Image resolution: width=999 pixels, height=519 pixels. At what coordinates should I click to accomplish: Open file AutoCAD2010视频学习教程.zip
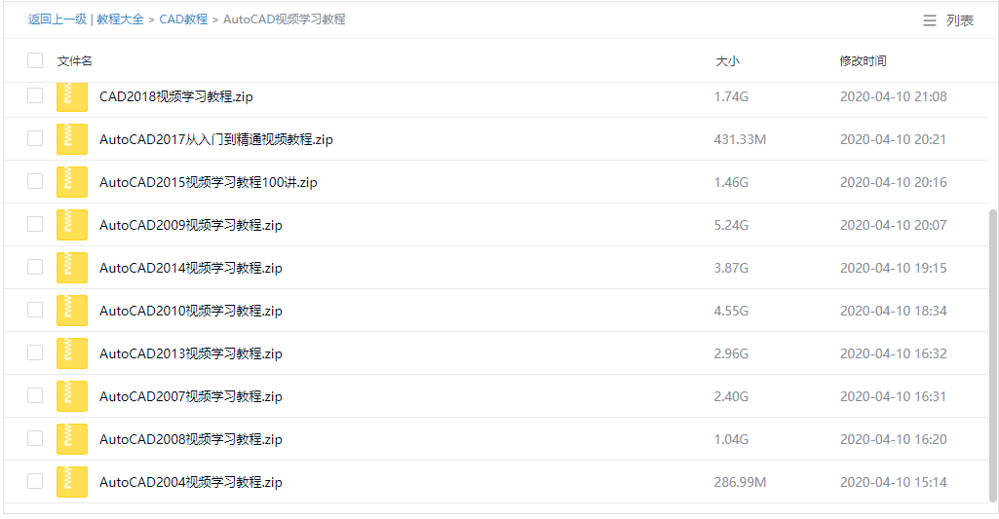point(190,311)
